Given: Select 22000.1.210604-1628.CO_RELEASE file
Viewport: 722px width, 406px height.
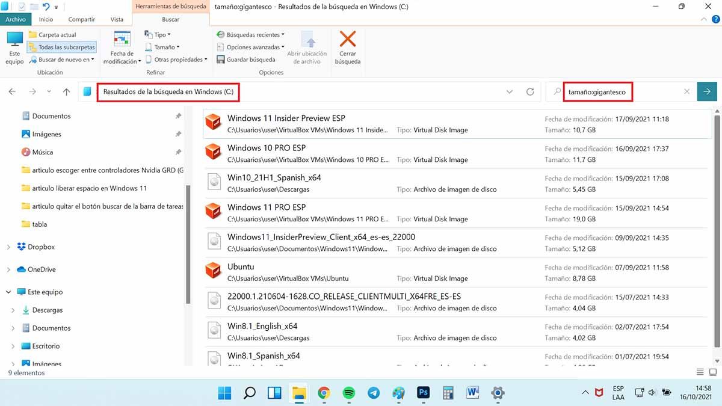Looking at the screenshot, I should coord(458,302).
